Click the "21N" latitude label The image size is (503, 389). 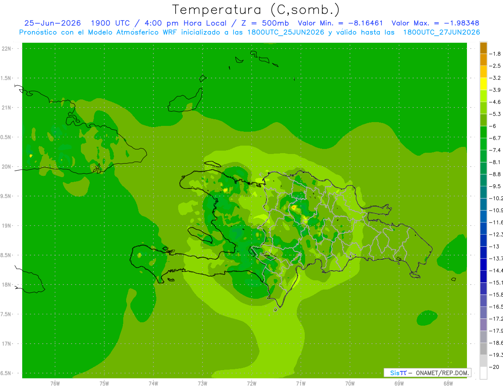[x=7, y=107]
